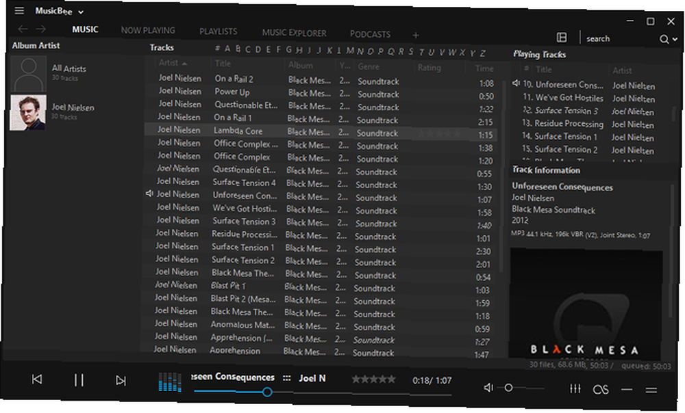Click the Album Artist panel header
The height and width of the screenshot is (413, 685).
[36, 45]
